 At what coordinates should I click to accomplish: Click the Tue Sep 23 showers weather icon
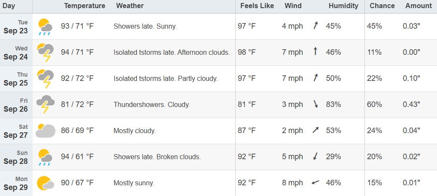tap(45, 27)
